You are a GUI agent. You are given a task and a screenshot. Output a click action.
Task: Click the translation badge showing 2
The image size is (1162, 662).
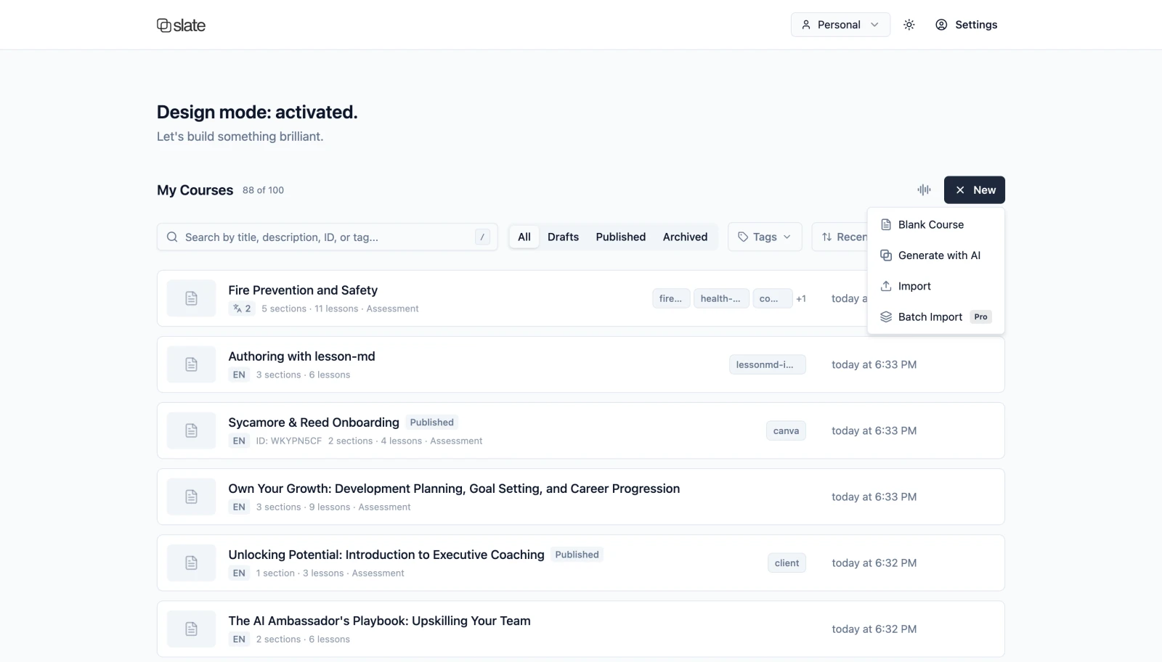tap(242, 308)
